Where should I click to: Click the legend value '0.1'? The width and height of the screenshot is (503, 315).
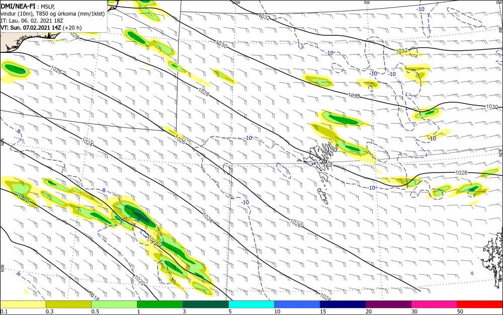tap(4, 311)
